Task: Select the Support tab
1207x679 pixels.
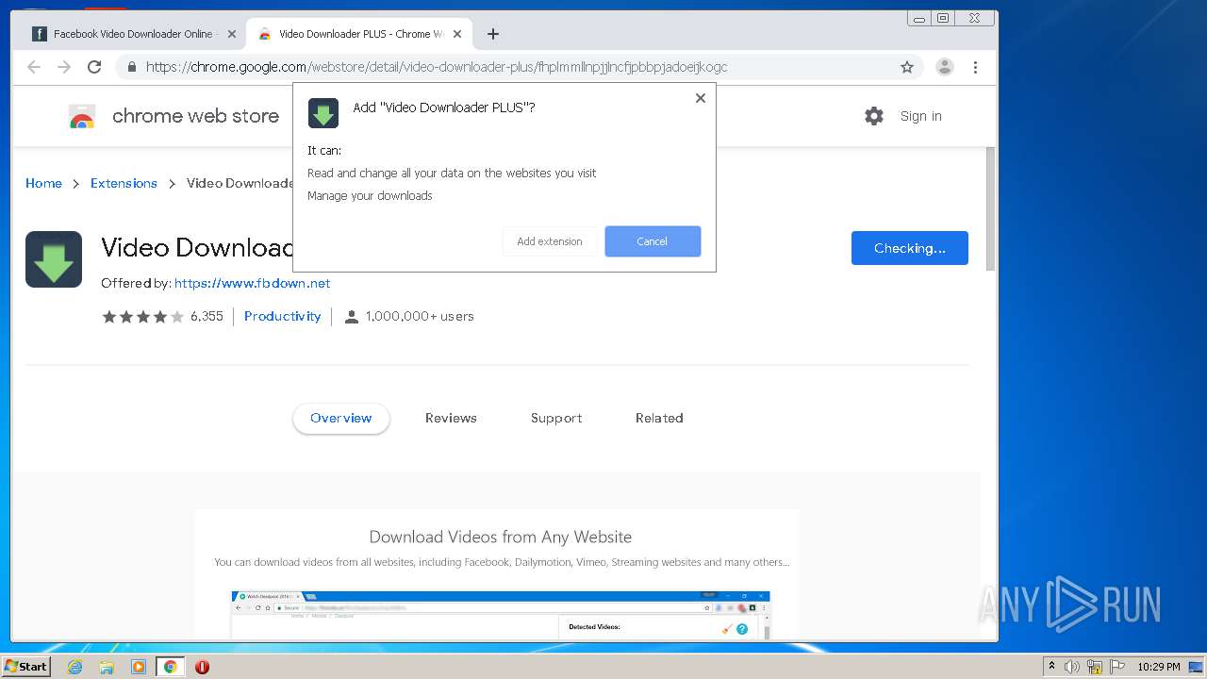Action: click(x=556, y=418)
